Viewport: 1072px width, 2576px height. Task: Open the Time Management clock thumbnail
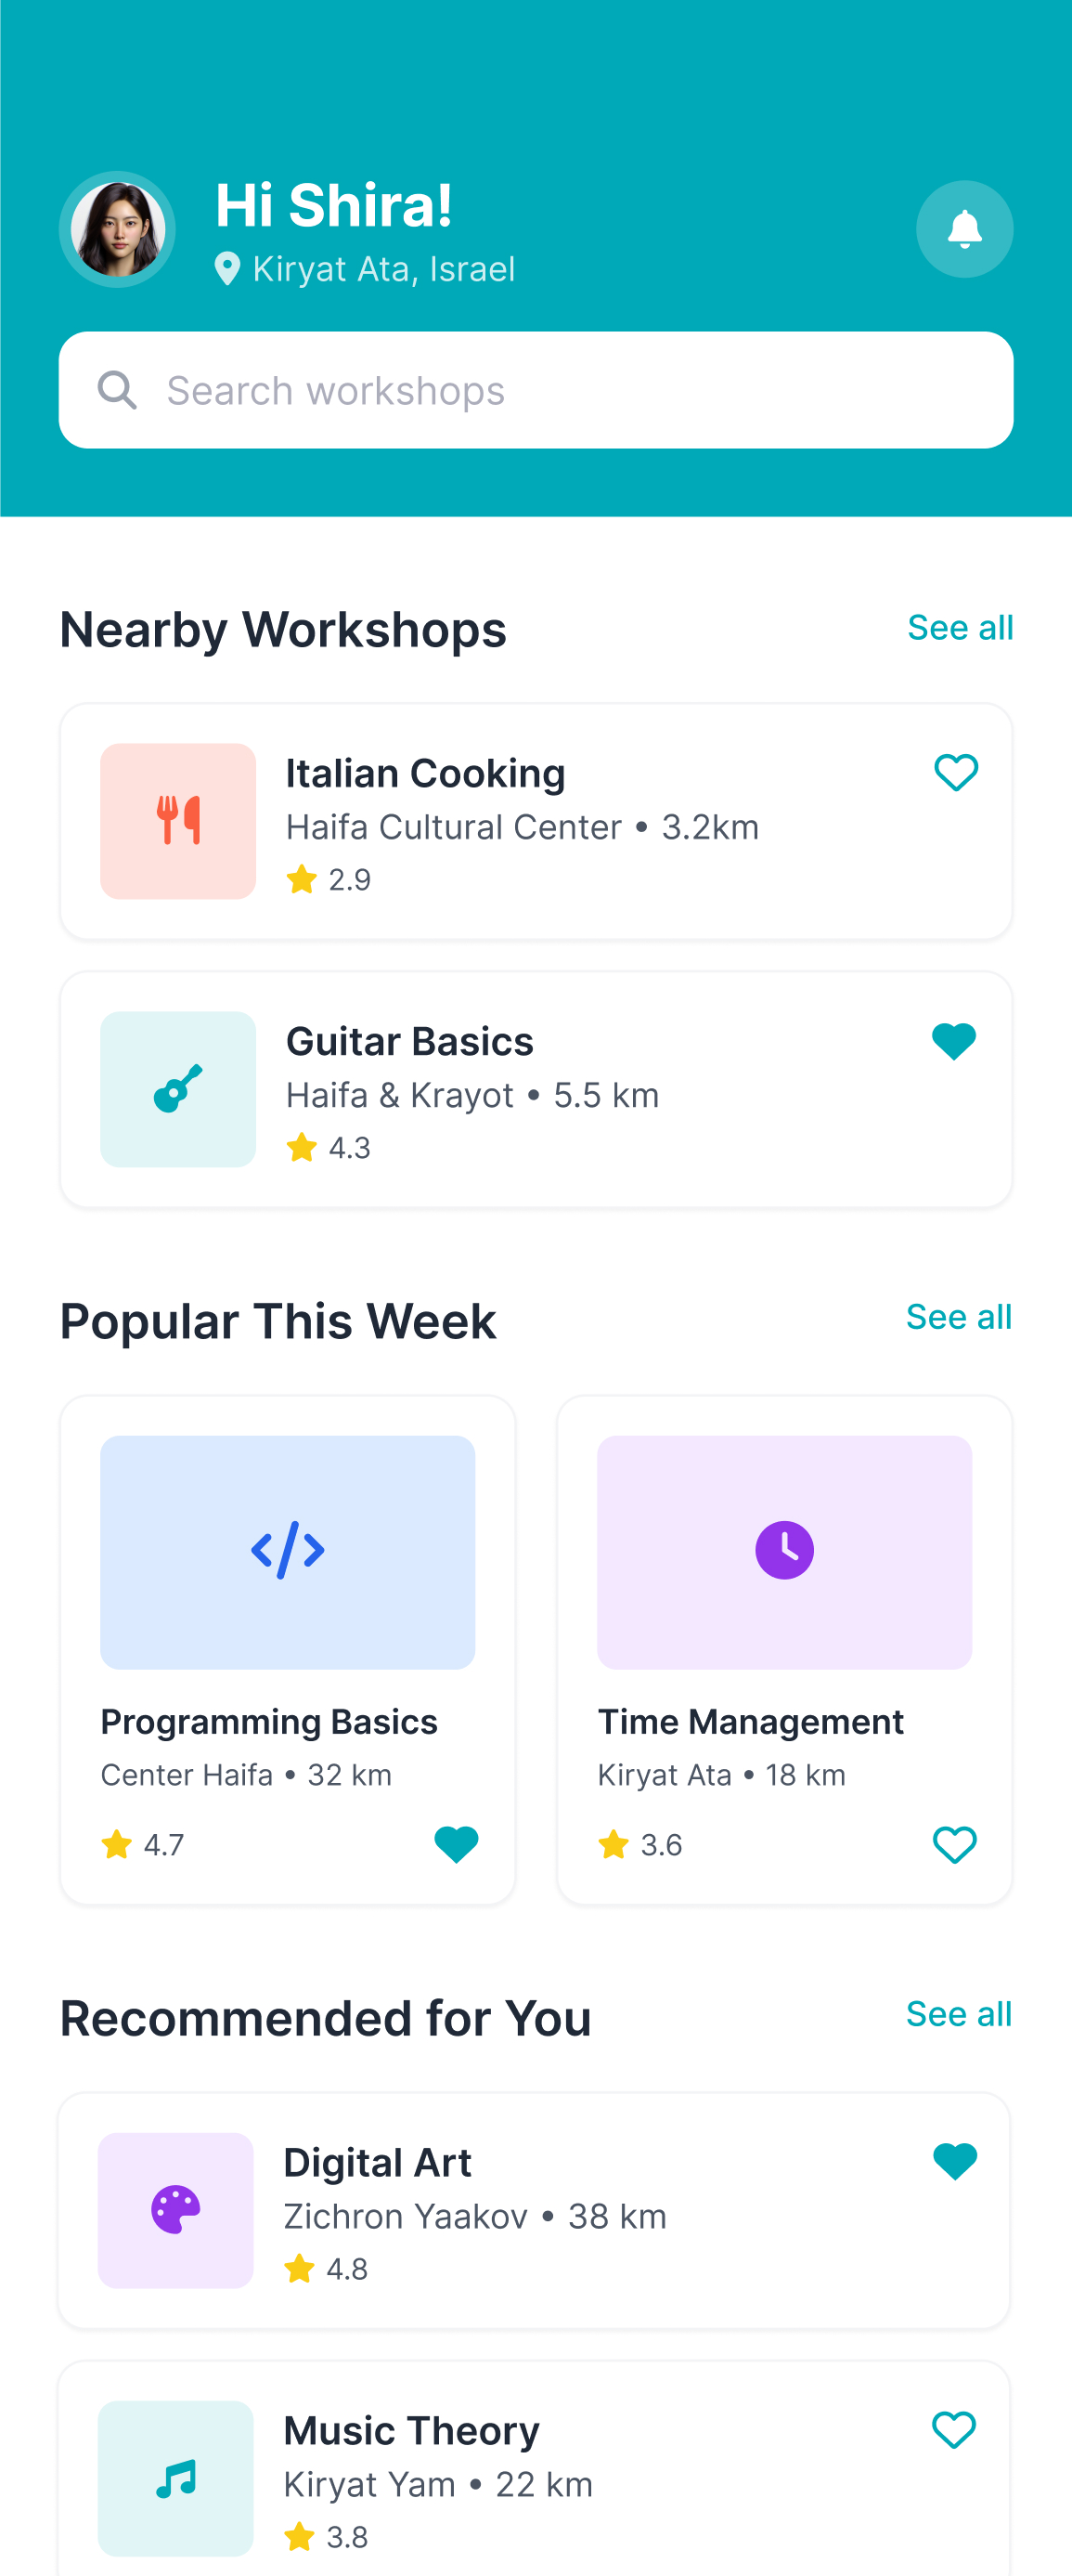coord(784,1553)
